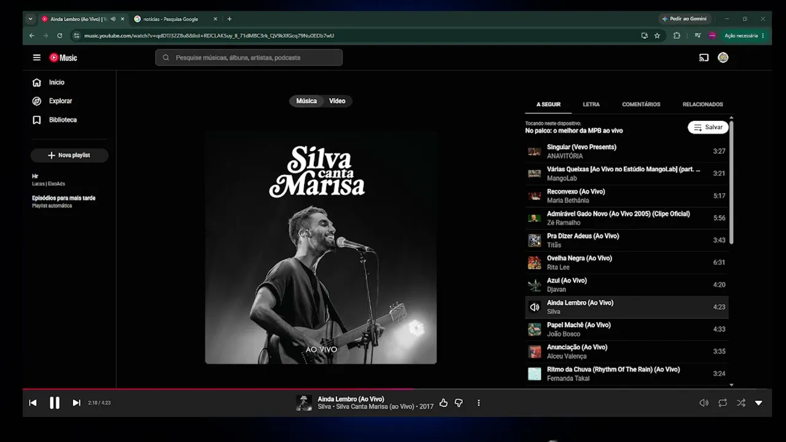Select the A SEGUIR tab
Screen dimensions: 786x442
point(548,104)
